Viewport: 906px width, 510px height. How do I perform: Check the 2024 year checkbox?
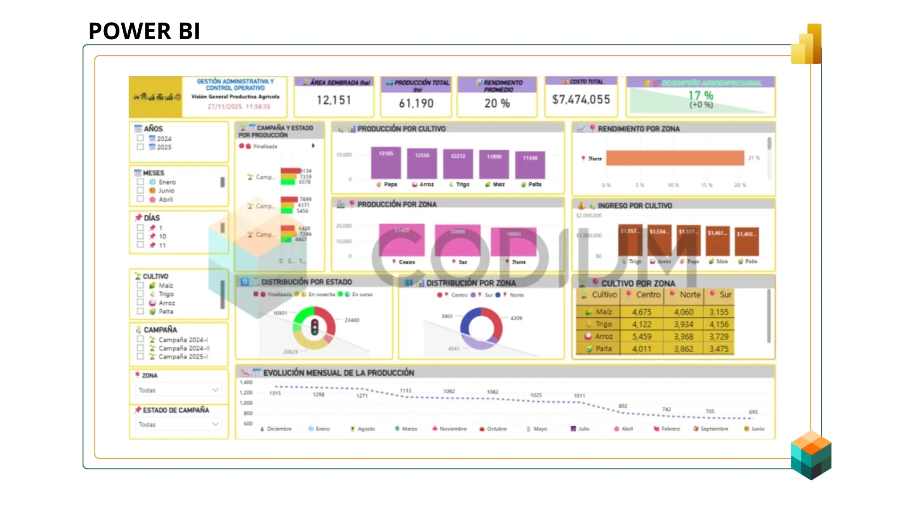[140, 138]
